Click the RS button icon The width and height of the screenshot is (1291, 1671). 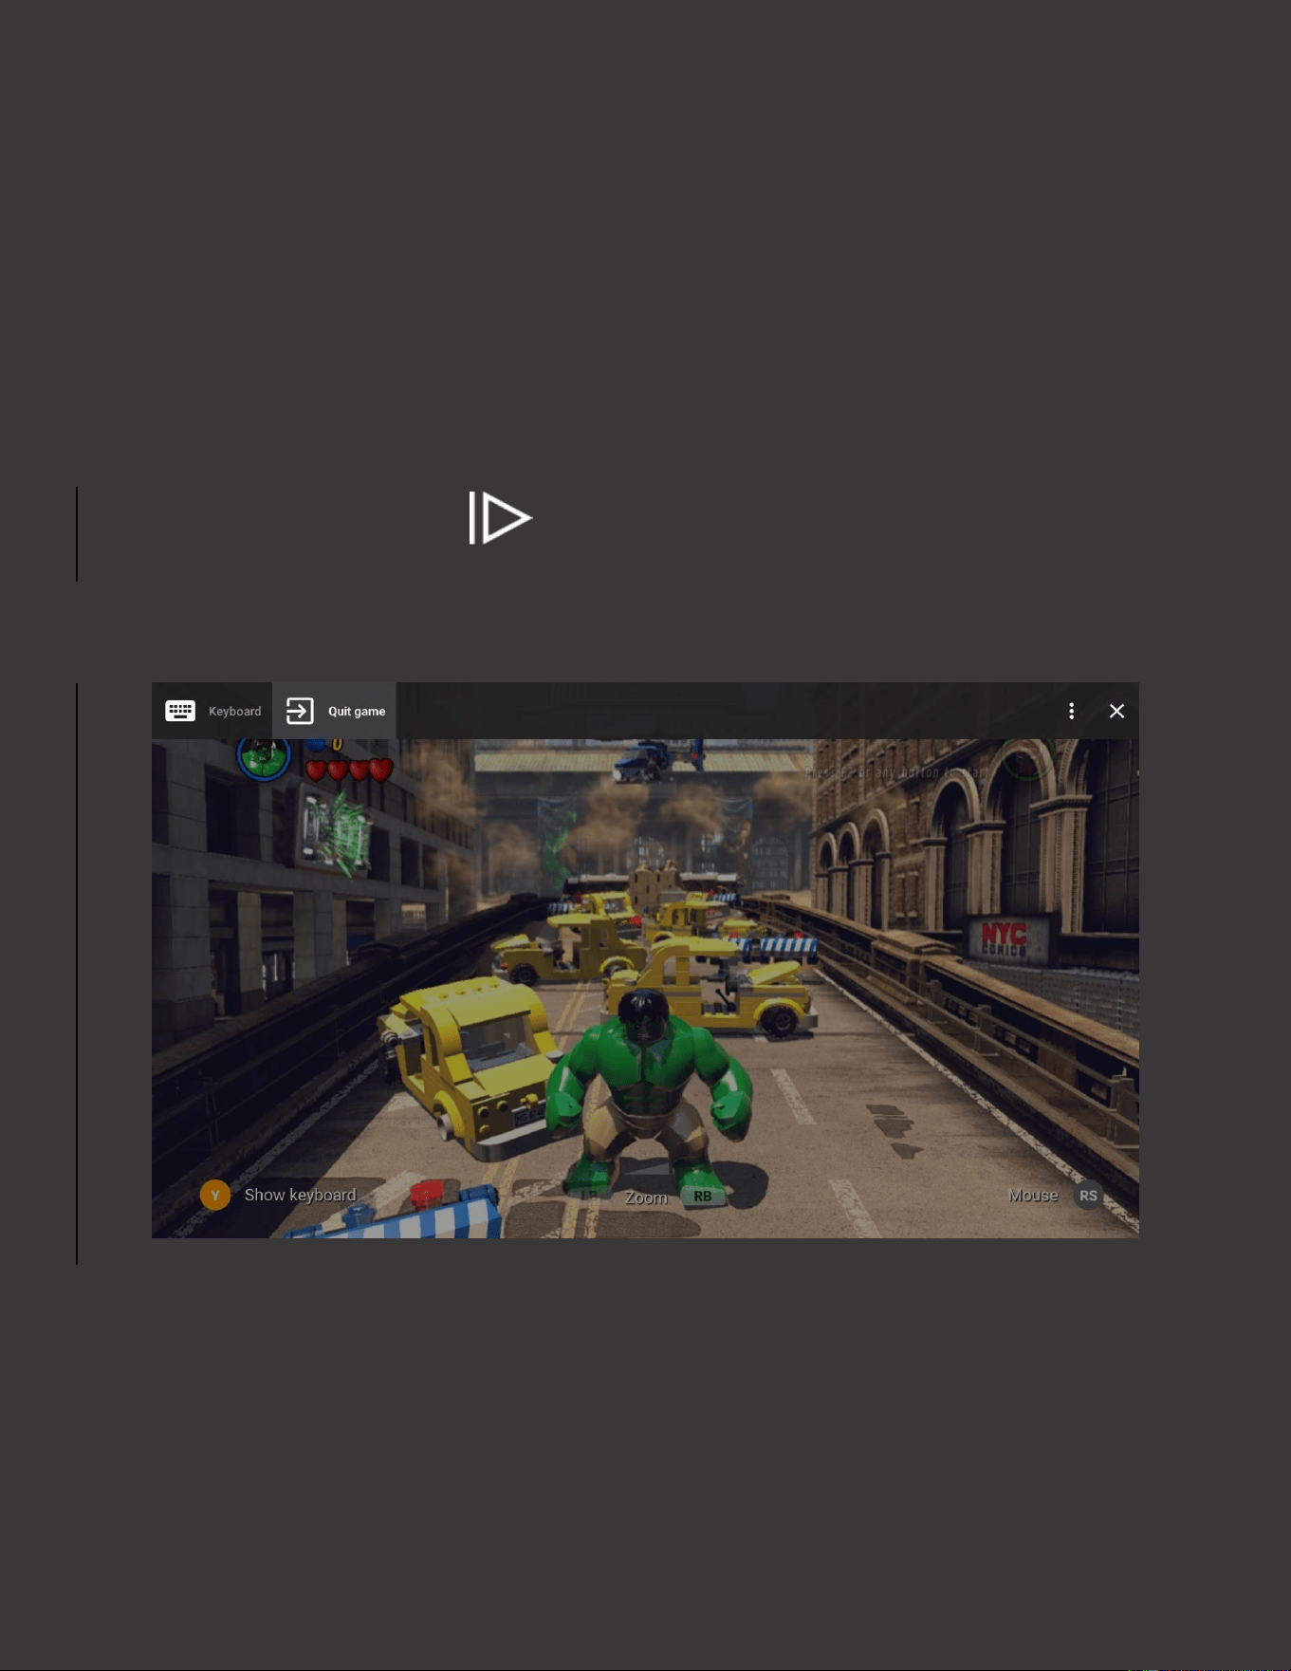click(x=1088, y=1196)
